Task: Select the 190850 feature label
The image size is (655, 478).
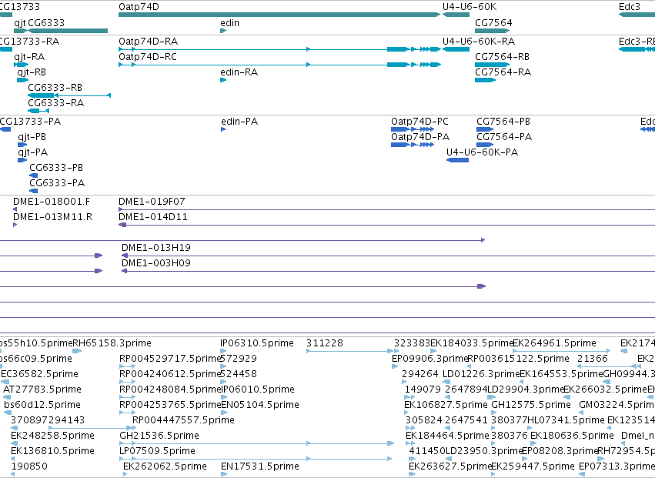Action: pos(29,466)
